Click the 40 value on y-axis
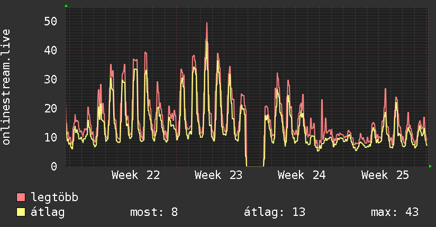 coord(50,51)
